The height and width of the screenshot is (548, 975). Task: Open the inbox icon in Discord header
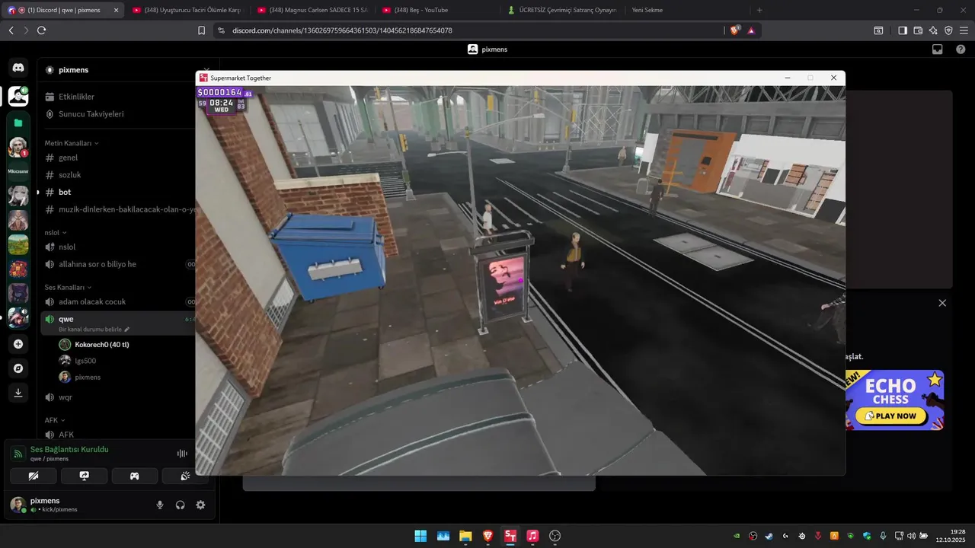click(938, 49)
